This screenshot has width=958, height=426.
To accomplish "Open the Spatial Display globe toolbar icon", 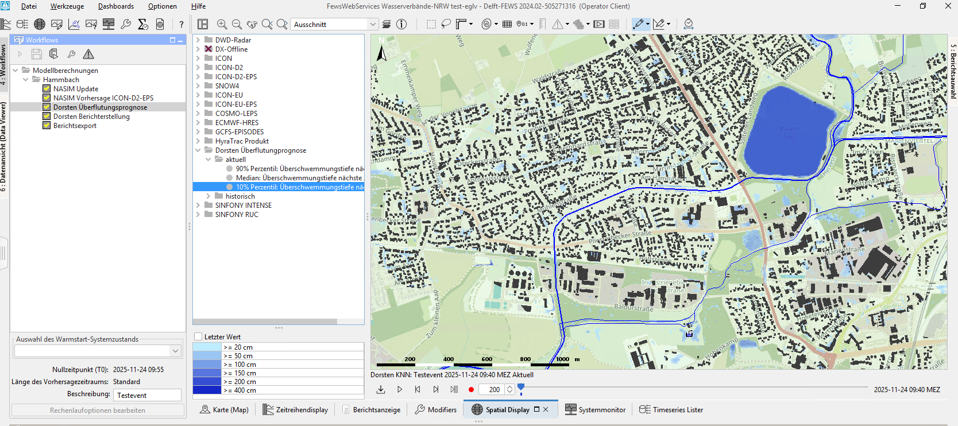I will [40, 24].
